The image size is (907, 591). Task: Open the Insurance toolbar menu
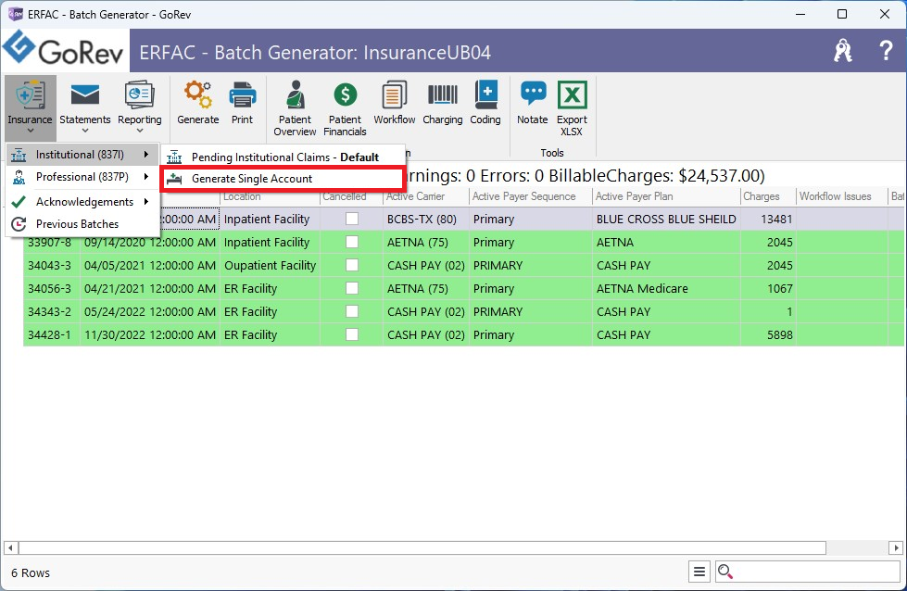point(30,107)
